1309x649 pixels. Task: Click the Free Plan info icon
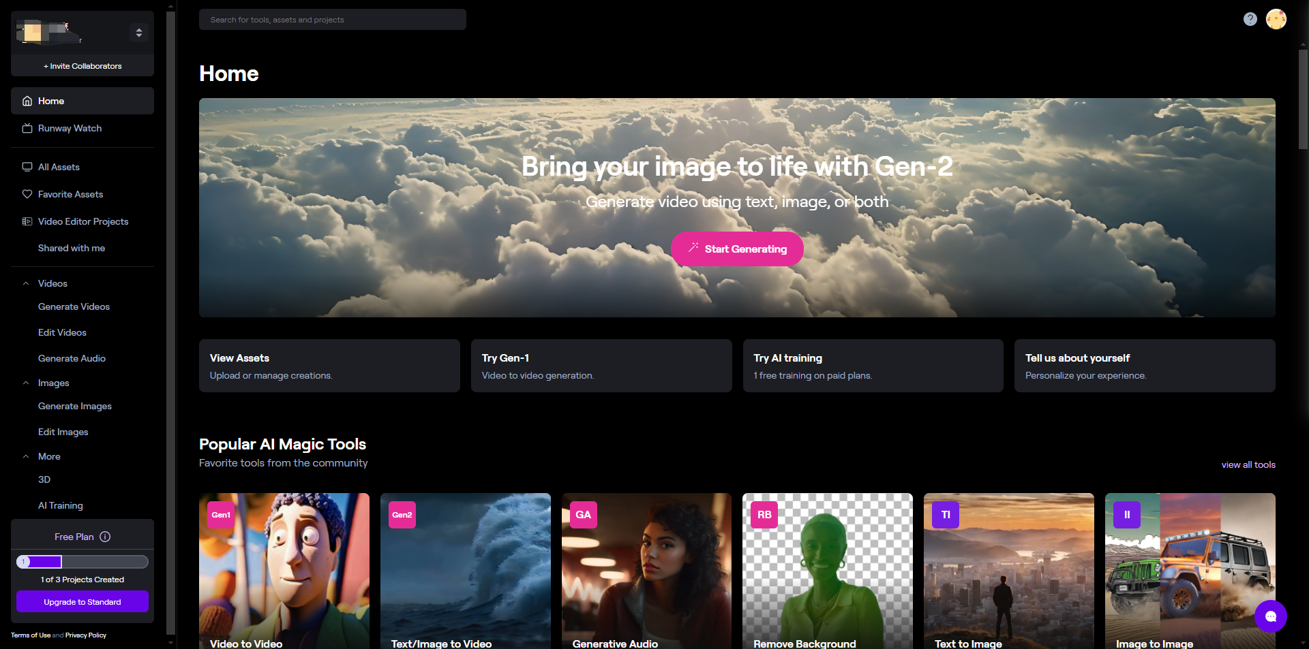coord(105,537)
